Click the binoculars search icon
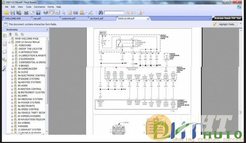 coord(100,12)
